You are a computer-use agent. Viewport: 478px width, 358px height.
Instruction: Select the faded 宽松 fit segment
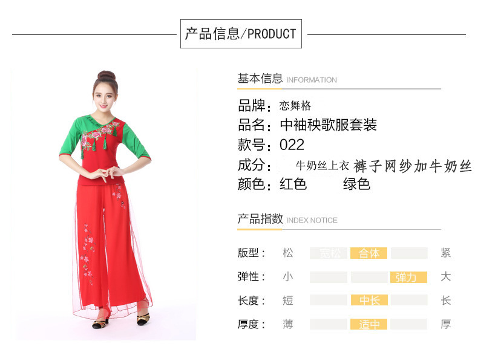[329, 253]
